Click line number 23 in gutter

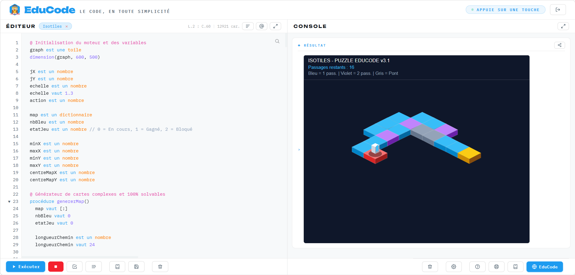pos(16,201)
